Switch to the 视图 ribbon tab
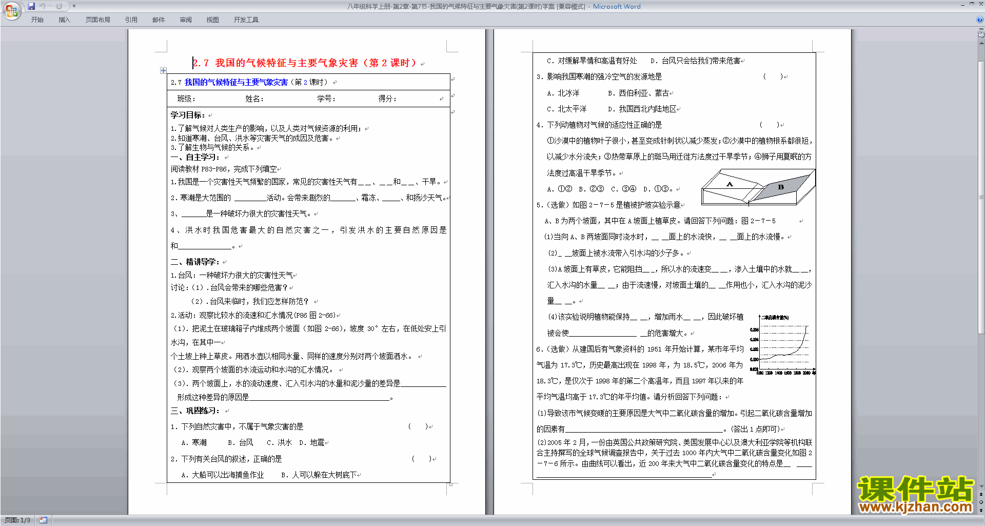The width and height of the screenshot is (985, 526). point(212,20)
